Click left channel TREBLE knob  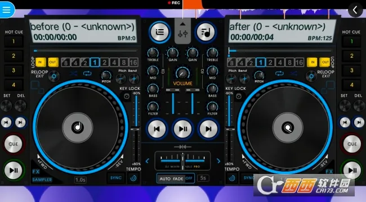click(x=153, y=53)
